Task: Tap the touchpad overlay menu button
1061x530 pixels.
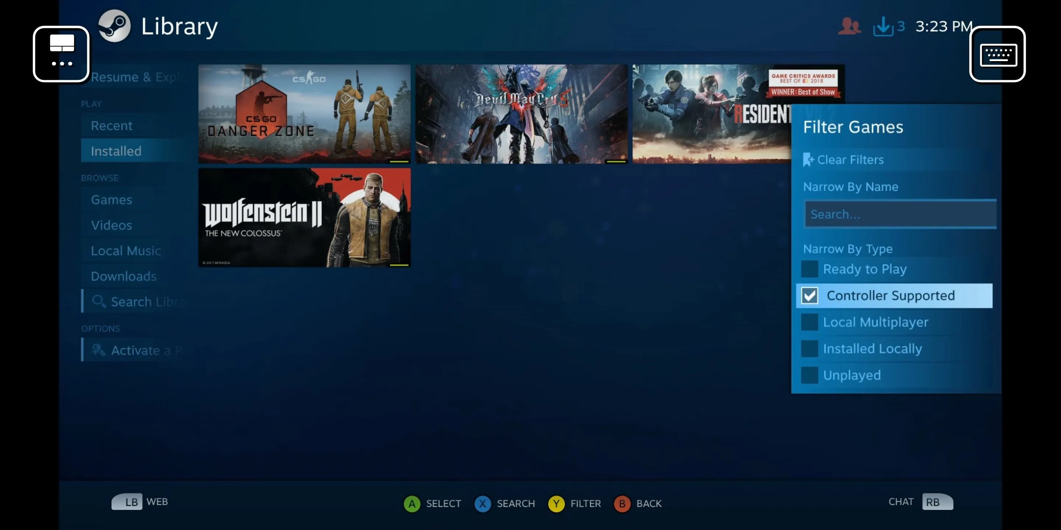Action: tap(62, 54)
